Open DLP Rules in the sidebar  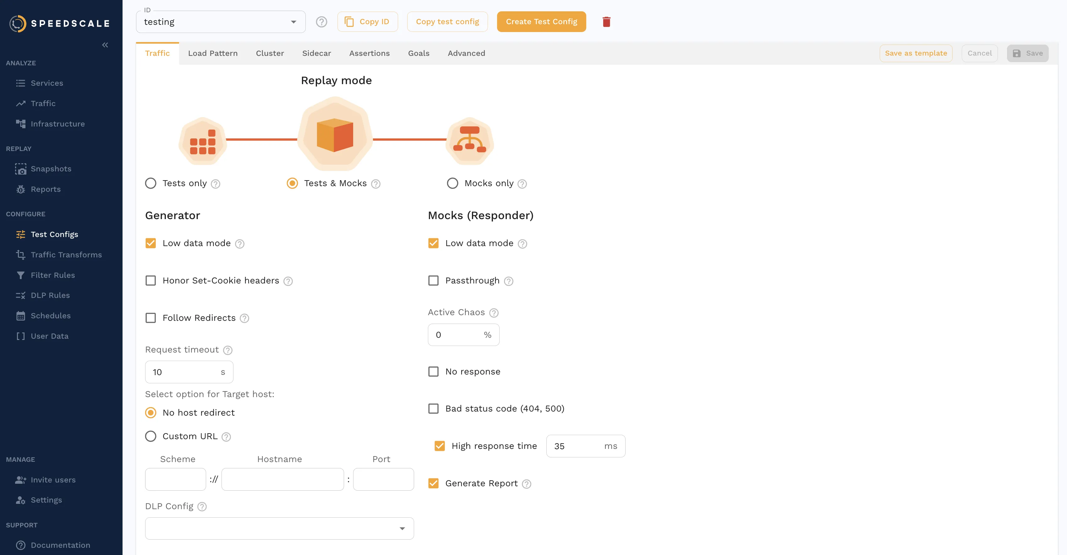(x=50, y=295)
